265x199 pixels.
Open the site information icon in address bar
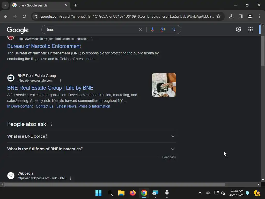point(35,16)
